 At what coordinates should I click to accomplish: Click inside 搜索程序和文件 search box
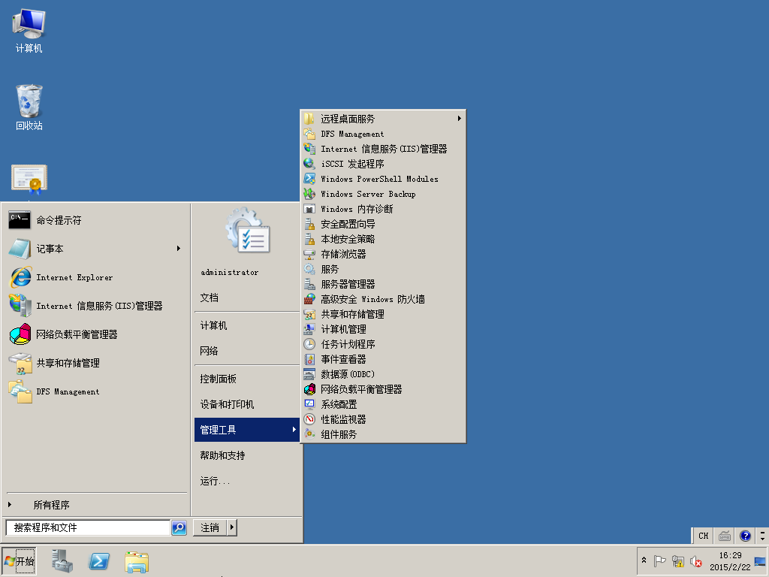point(89,527)
